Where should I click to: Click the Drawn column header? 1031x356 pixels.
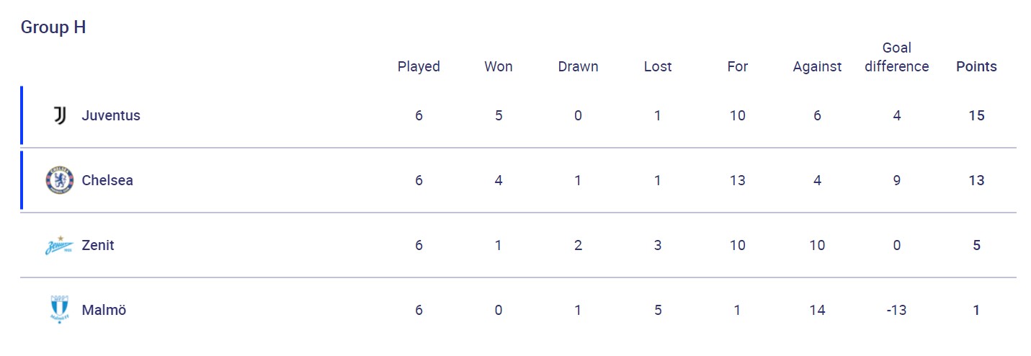pos(578,66)
